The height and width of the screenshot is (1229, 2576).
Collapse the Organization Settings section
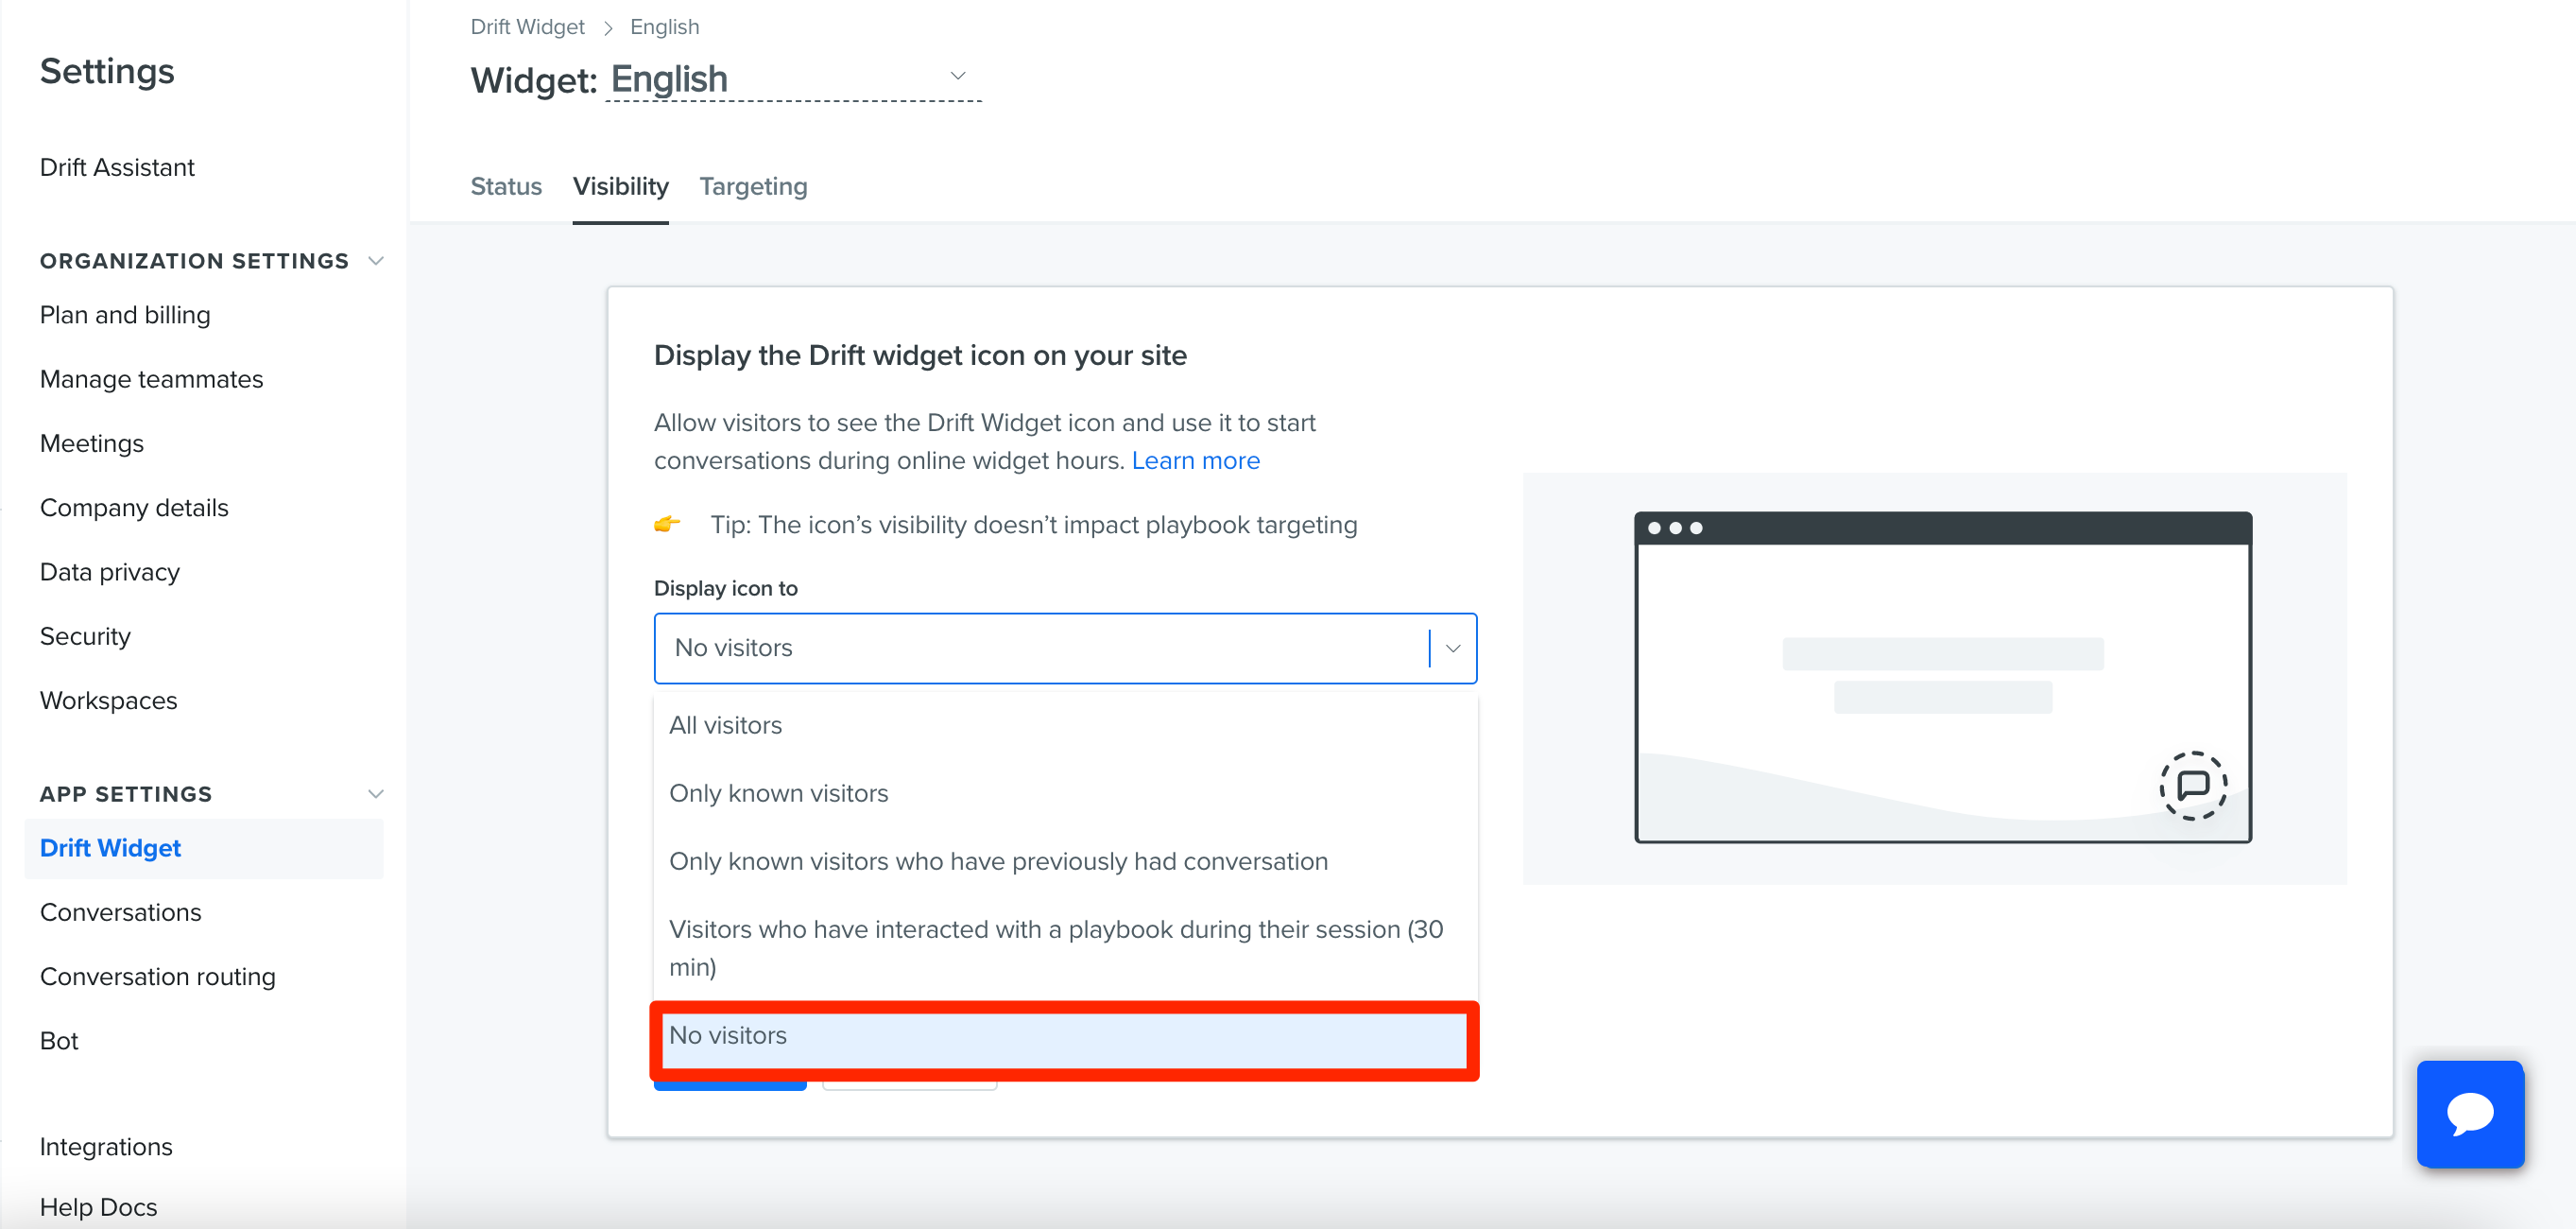(x=376, y=261)
